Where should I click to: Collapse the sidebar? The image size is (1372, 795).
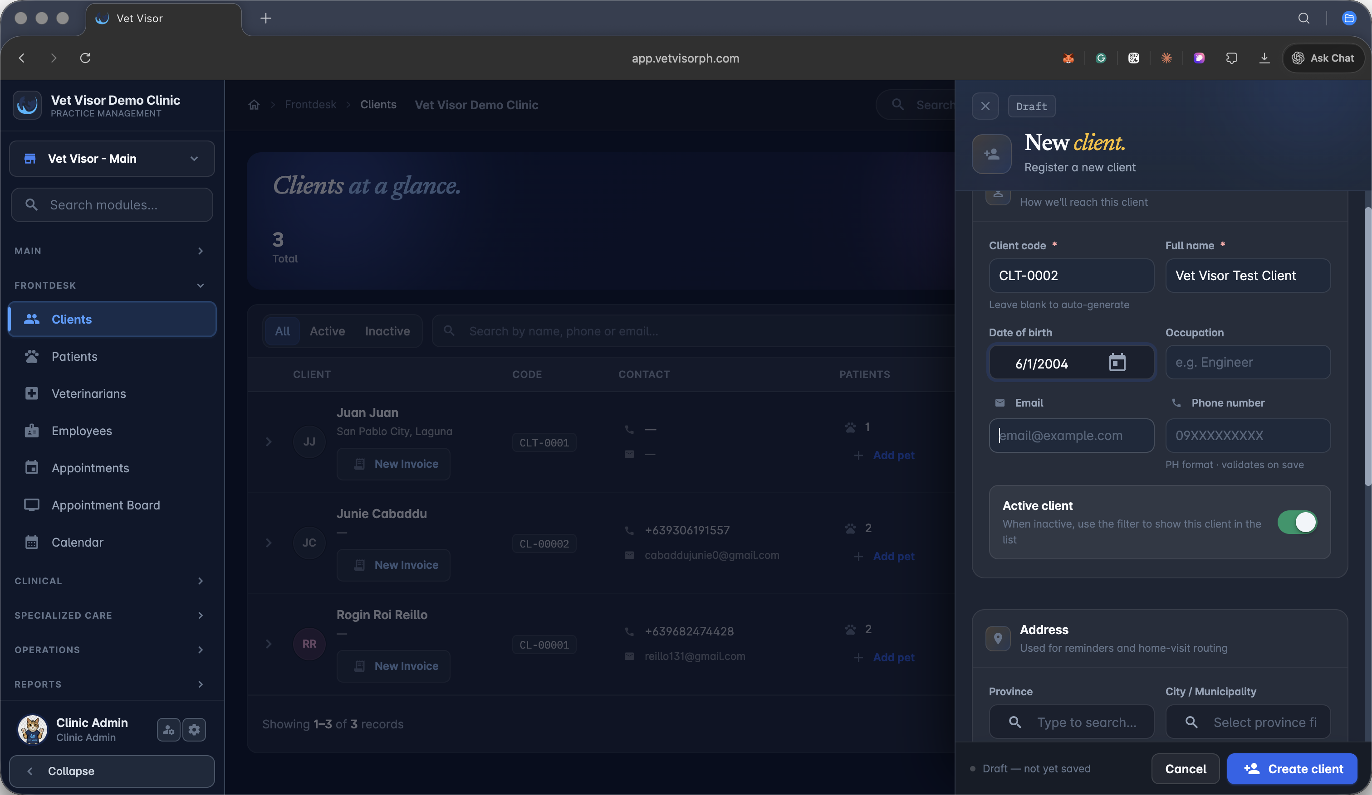tap(112, 771)
